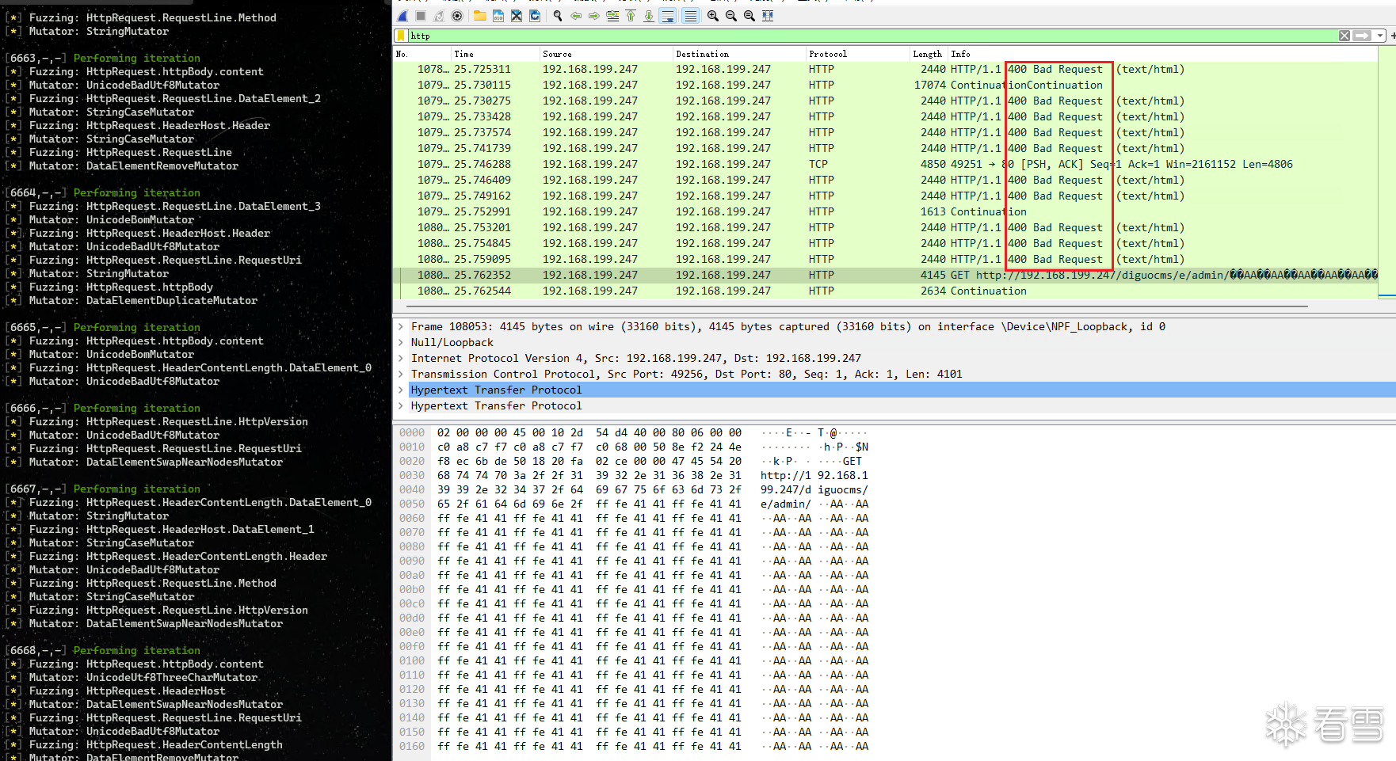Sort by the Length column header
Viewport: 1396px width, 761px height.
[928, 54]
